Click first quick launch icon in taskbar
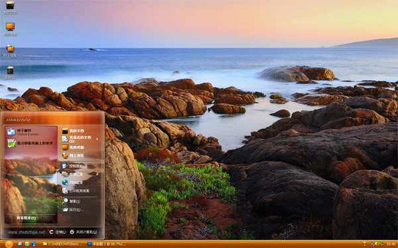The width and height of the screenshot is (398, 248). click(21, 243)
